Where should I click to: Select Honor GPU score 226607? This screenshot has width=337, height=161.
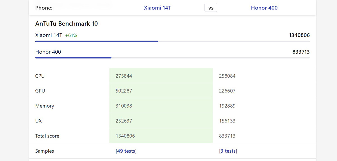click(x=227, y=91)
